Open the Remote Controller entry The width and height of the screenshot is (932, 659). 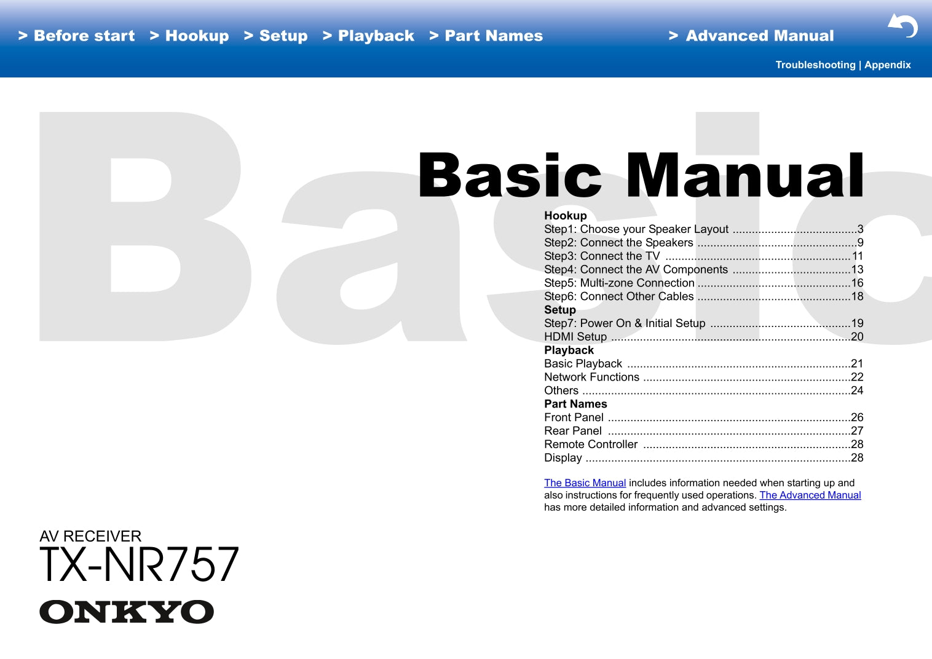591,444
